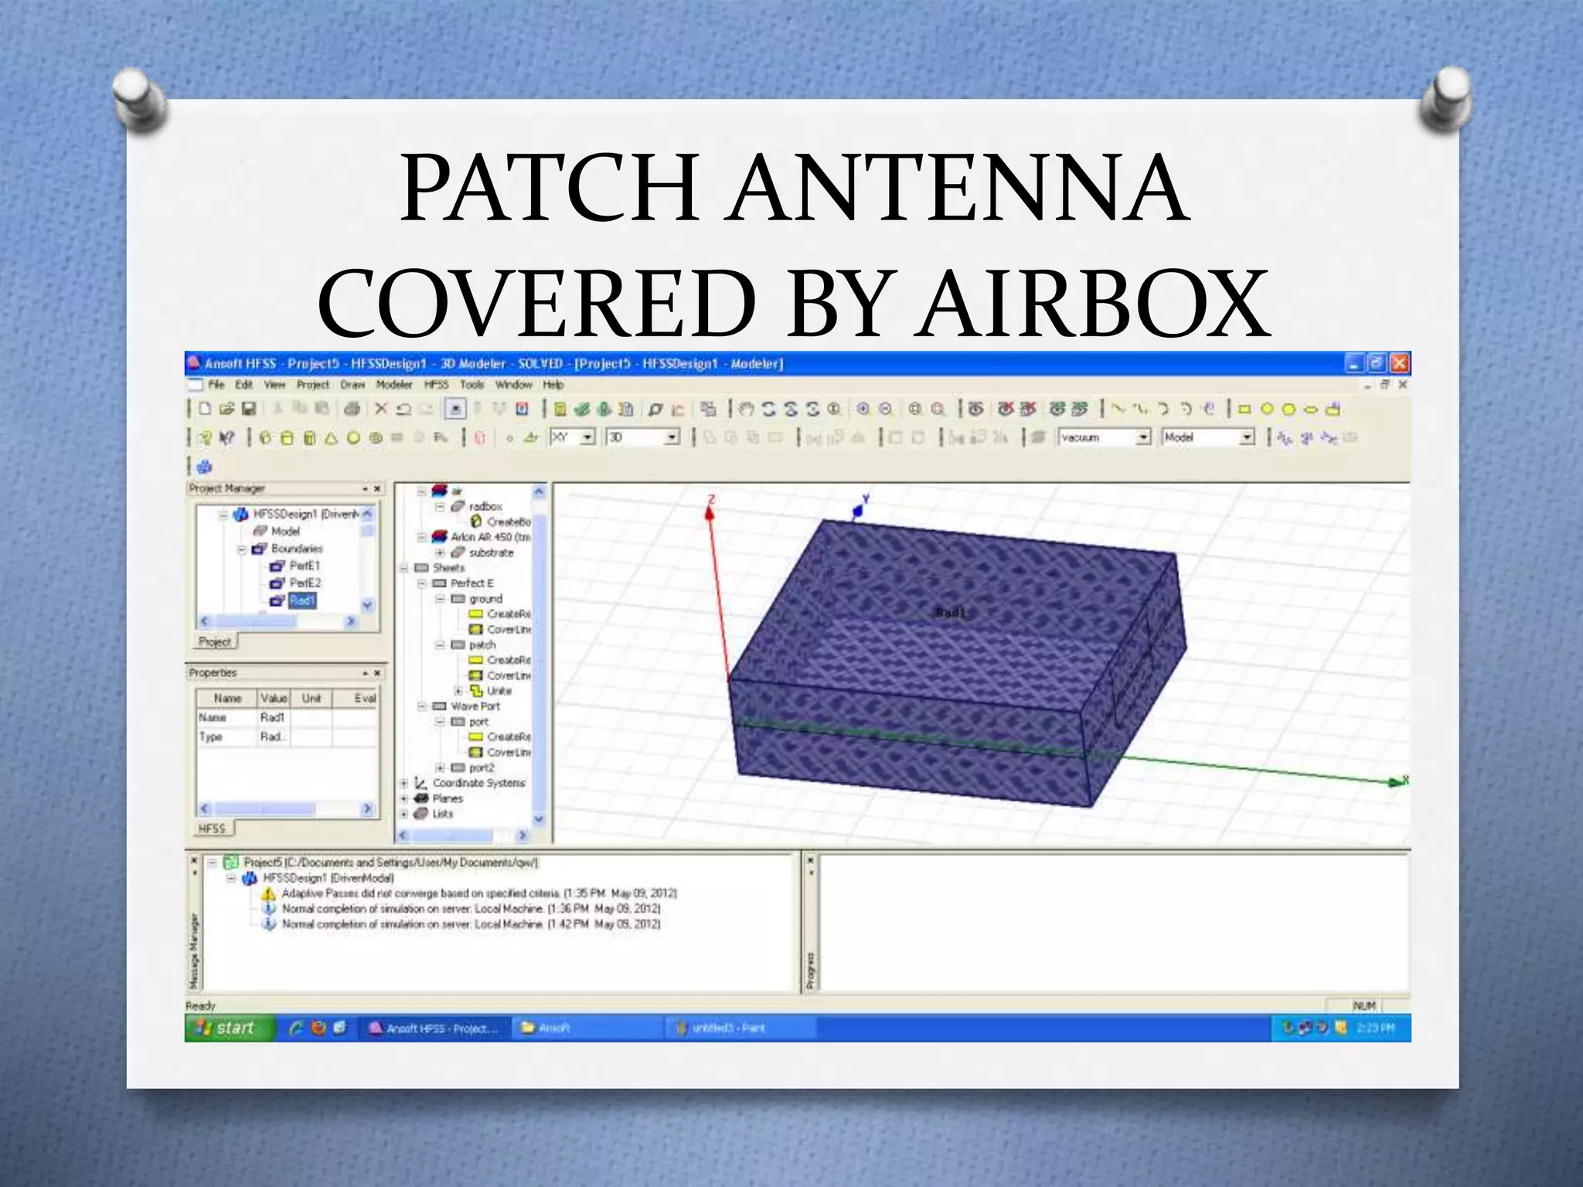Click the yellow tray icon beside the clock
This screenshot has height=1187, width=1583.
tap(1341, 1028)
